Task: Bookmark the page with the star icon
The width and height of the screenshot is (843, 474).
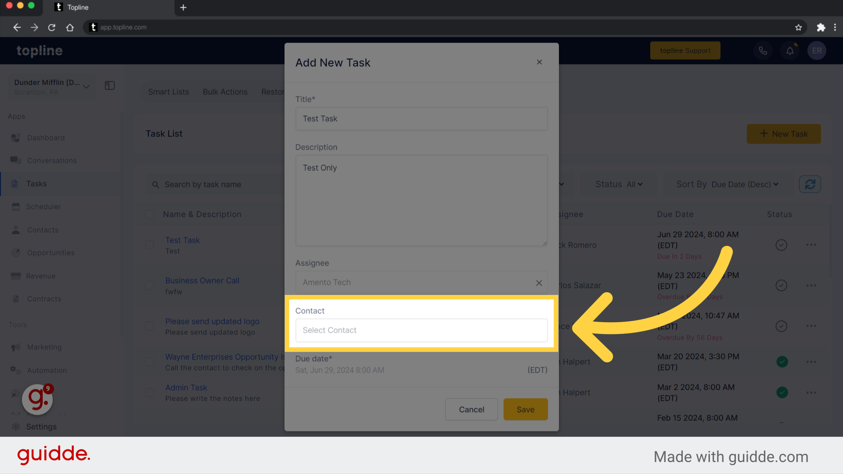Action: (798, 27)
